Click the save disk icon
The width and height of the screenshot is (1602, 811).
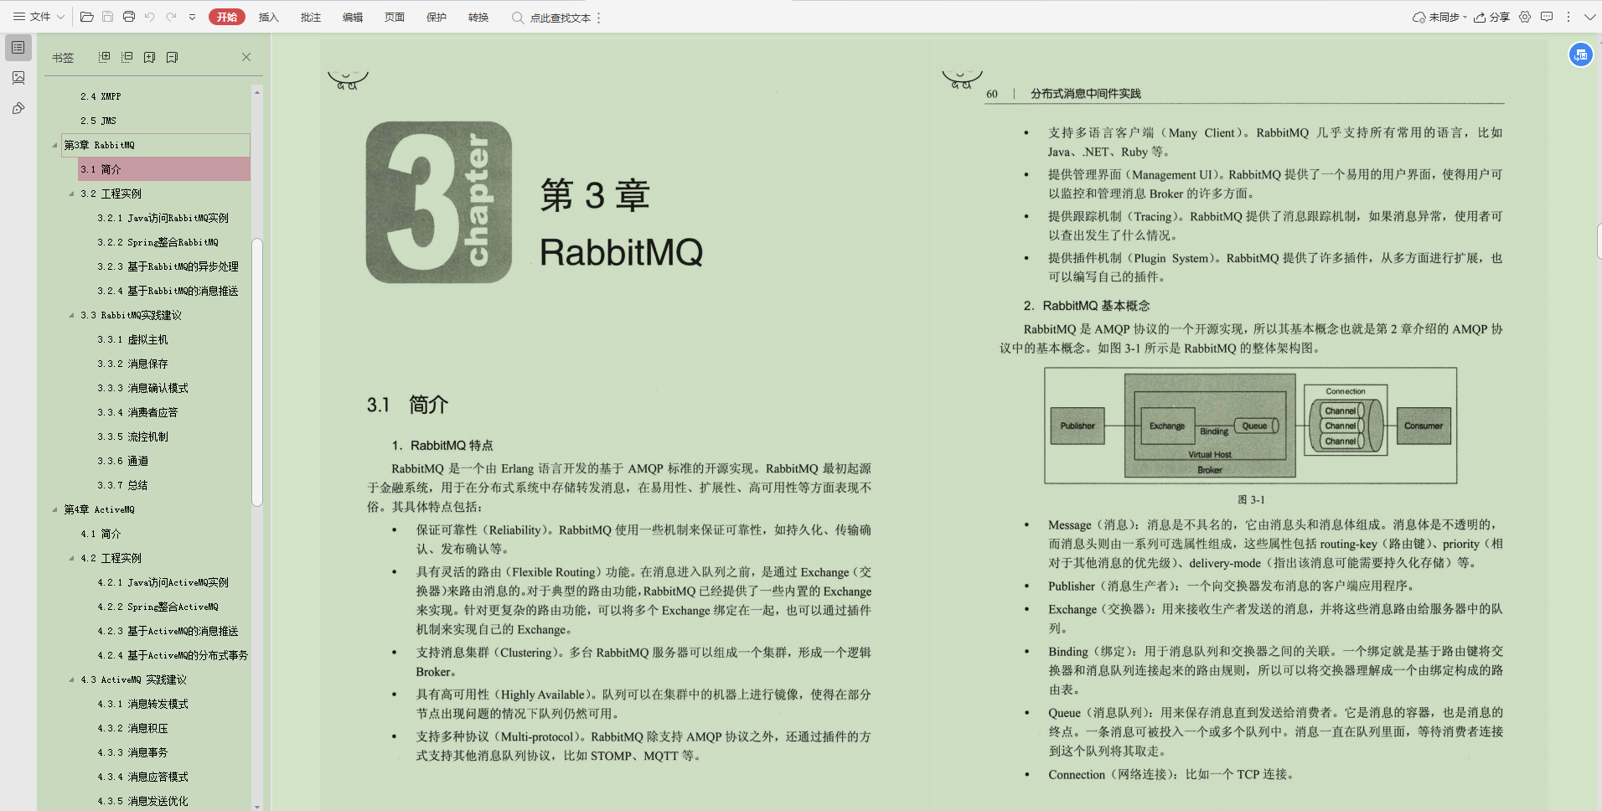coord(107,17)
